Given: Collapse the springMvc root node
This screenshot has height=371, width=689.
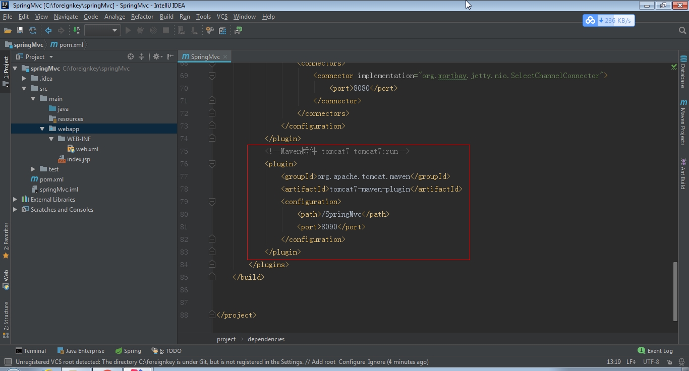Looking at the screenshot, I should pyautogui.click(x=15, y=69).
